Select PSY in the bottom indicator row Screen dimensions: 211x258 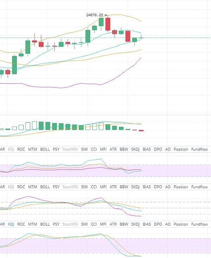[56, 224]
